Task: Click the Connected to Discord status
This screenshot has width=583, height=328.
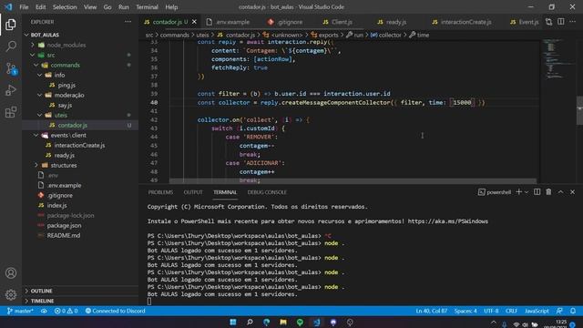Action: point(116,311)
